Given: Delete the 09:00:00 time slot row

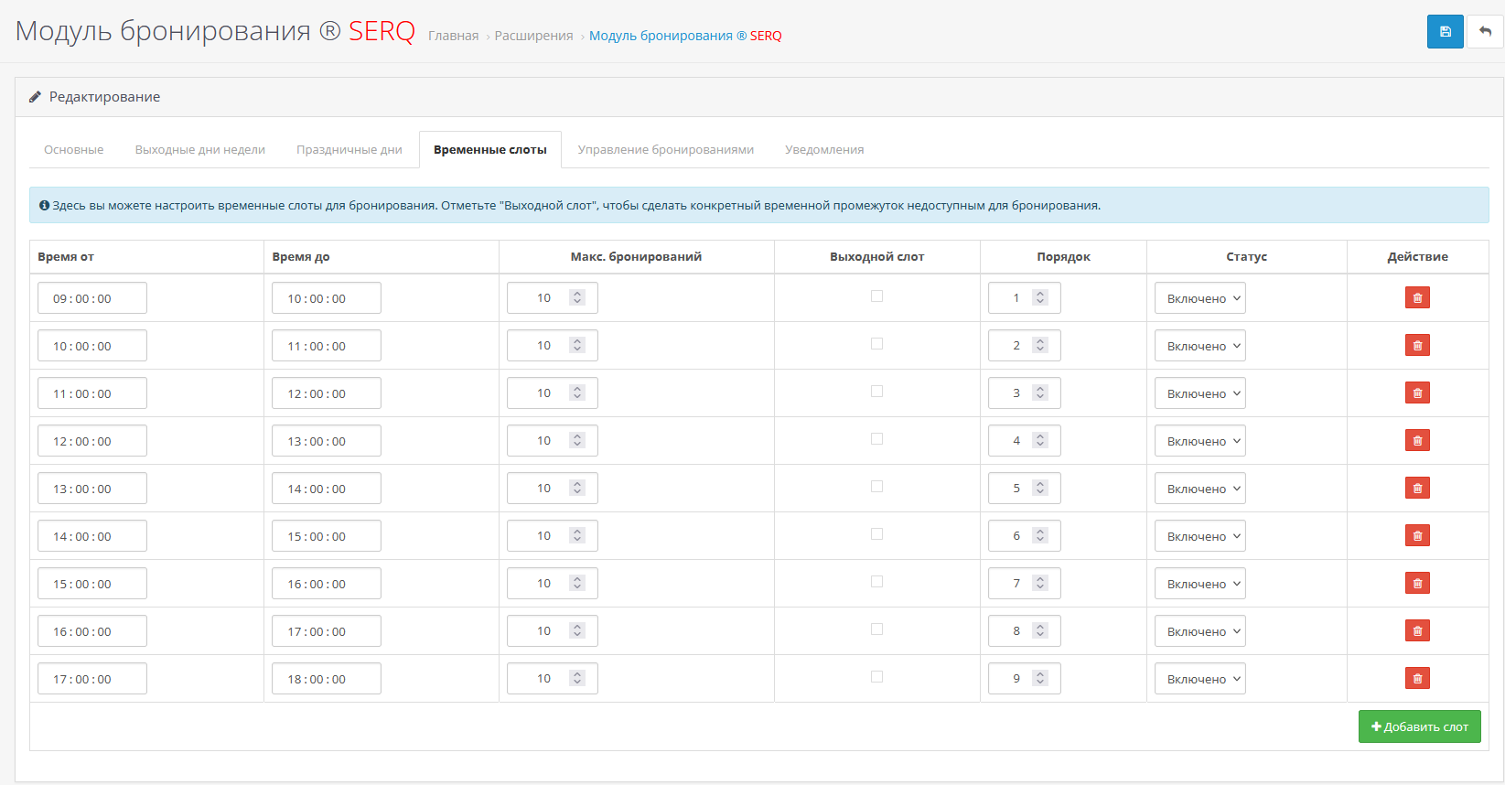Looking at the screenshot, I should tap(1417, 298).
